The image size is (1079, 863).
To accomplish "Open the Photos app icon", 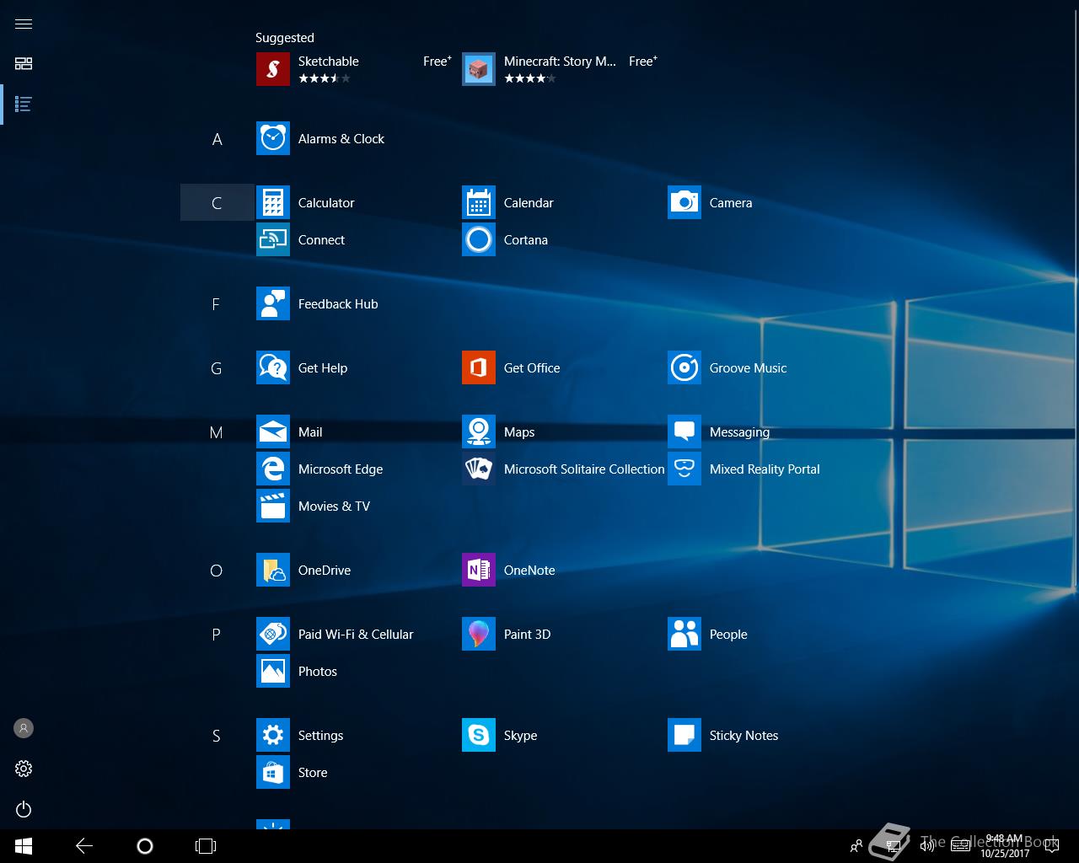I will click(273, 671).
